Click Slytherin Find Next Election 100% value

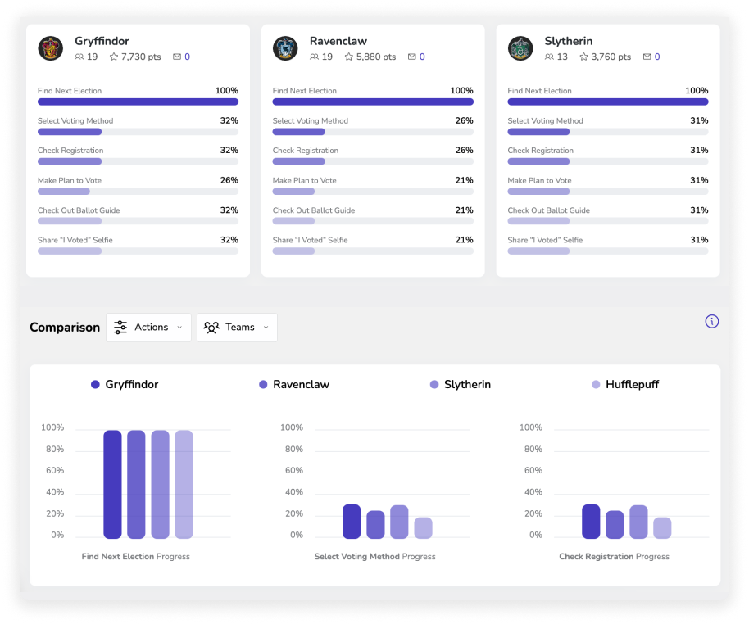tap(697, 91)
